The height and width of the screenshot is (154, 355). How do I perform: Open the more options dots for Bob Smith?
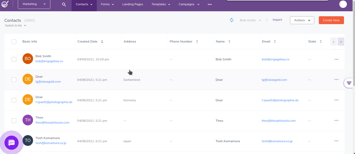click(x=336, y=59)
